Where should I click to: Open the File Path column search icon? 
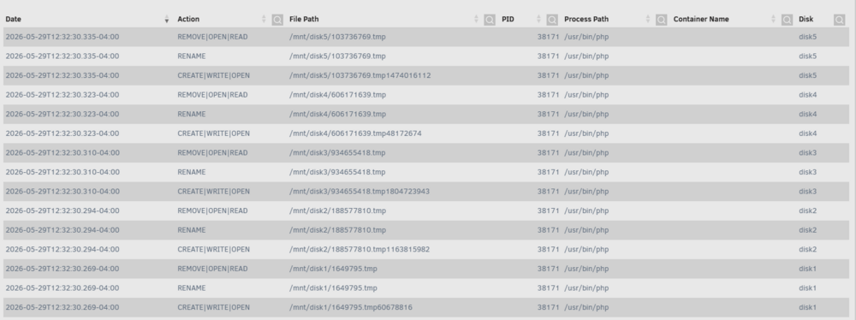(x=490, y=20)
